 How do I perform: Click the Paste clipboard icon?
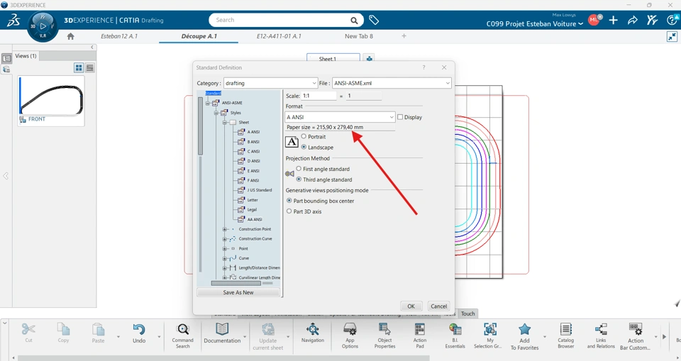98,329
